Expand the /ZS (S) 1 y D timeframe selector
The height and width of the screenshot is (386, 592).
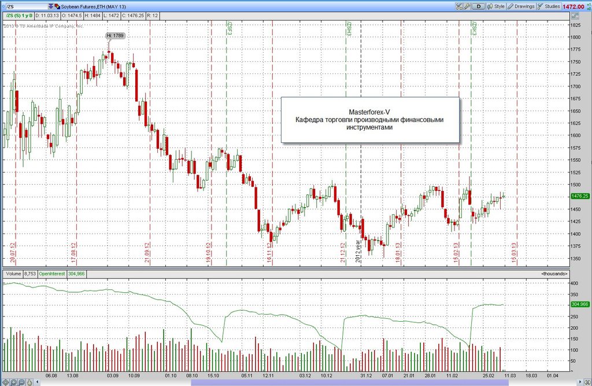(18, 16)
